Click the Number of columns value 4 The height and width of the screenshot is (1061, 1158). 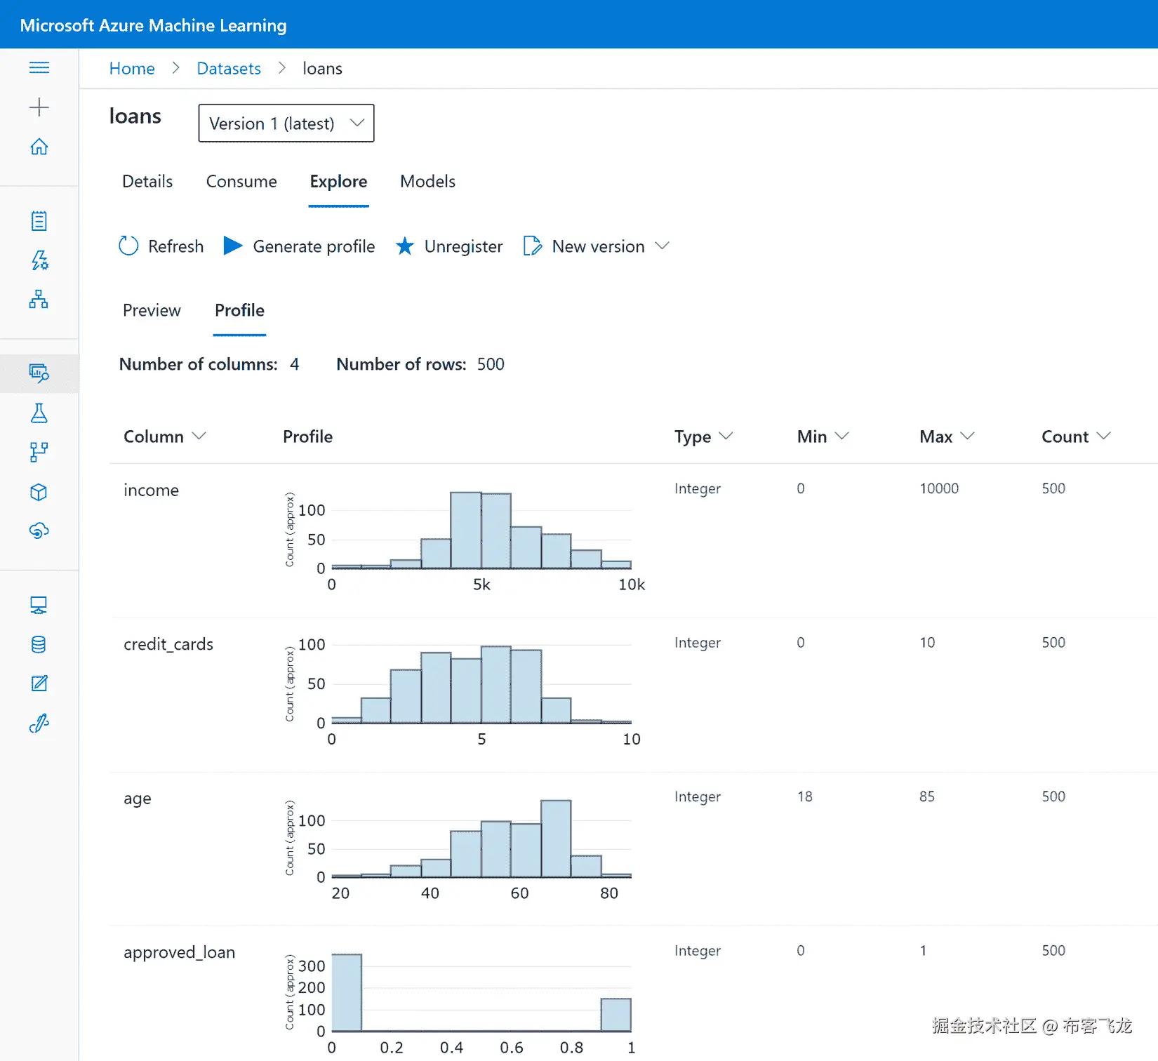coord(295,364)
